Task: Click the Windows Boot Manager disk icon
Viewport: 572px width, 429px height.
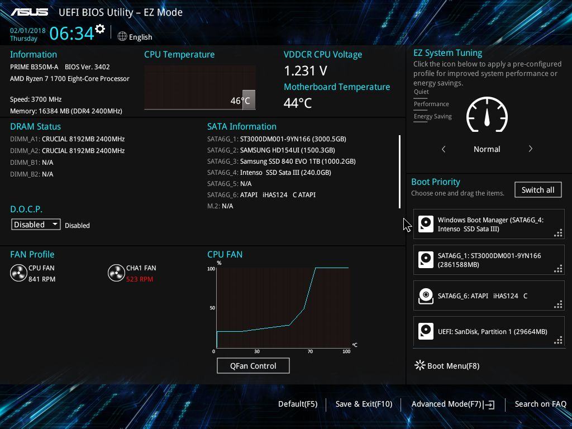Action: [x=426, y=225]
